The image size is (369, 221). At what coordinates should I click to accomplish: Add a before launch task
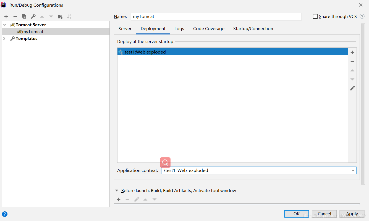(119, 199)
